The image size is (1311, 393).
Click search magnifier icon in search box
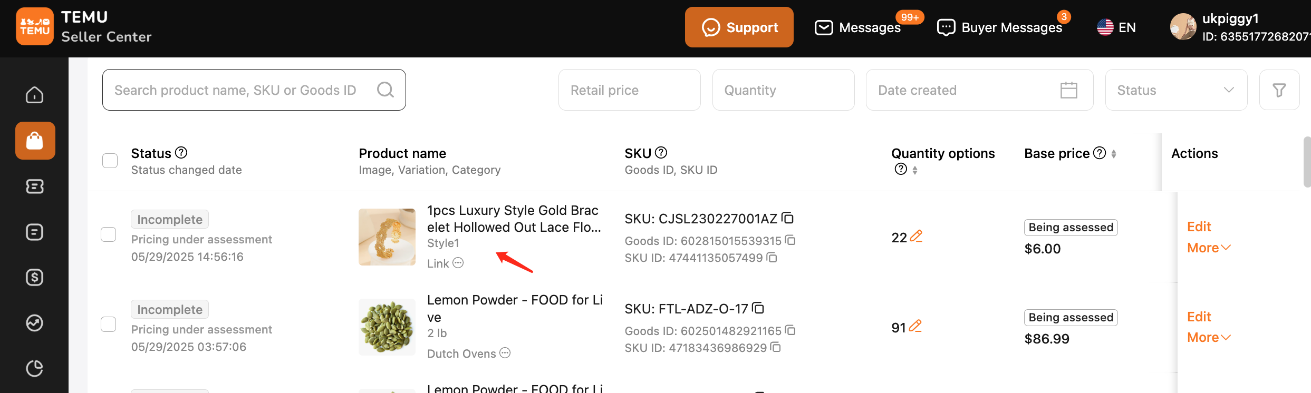tap(385, 90)
